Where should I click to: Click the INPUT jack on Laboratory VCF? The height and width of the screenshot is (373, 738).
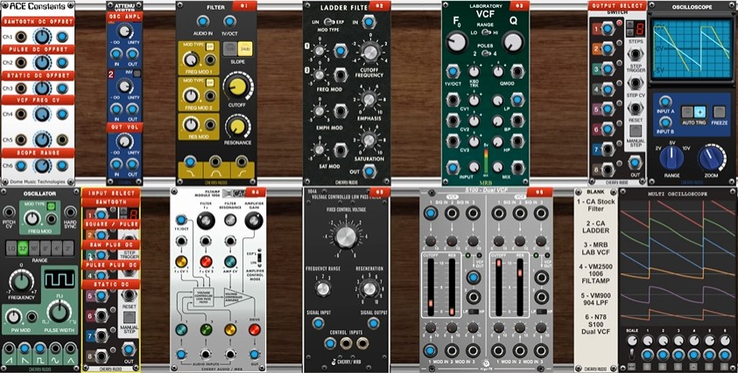coord(453,167)
